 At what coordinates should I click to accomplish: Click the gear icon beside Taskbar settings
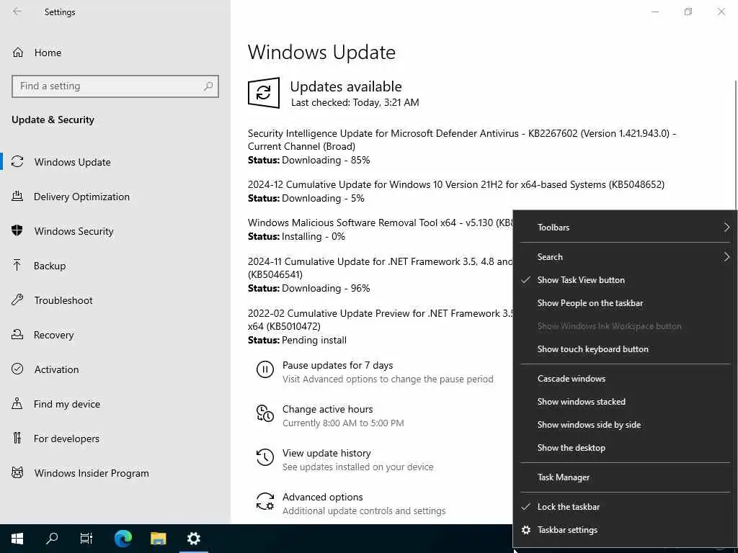[x=526, y=530]
